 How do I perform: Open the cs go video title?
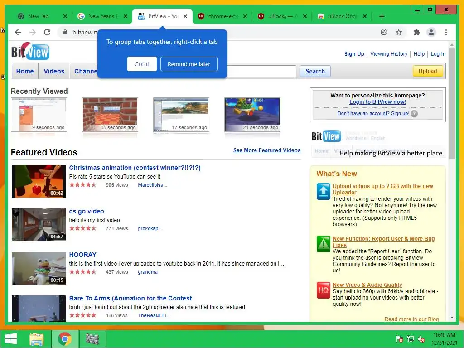pos(87,211)
